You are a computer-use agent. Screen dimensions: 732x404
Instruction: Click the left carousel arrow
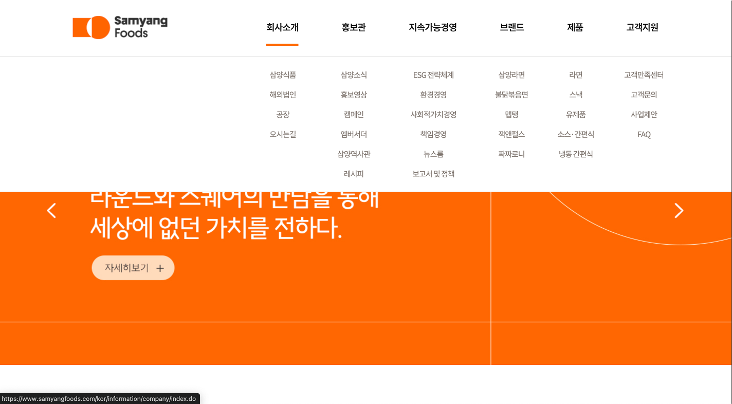tap(51, 211)
